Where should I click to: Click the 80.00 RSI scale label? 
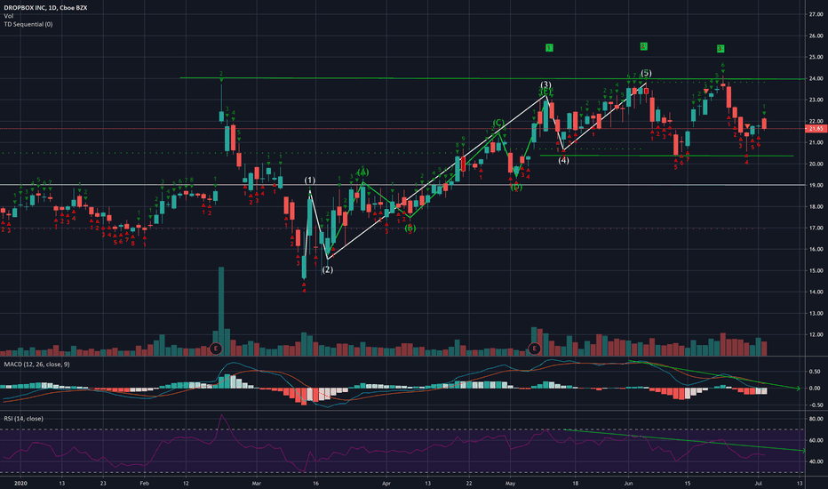point(816,419)
